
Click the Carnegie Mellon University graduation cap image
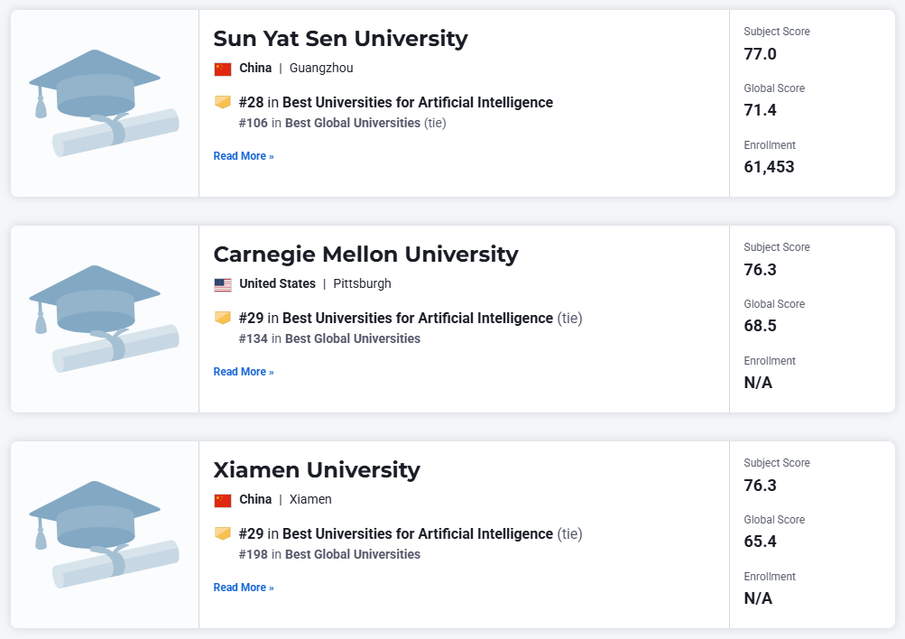(x=104, y=319)
